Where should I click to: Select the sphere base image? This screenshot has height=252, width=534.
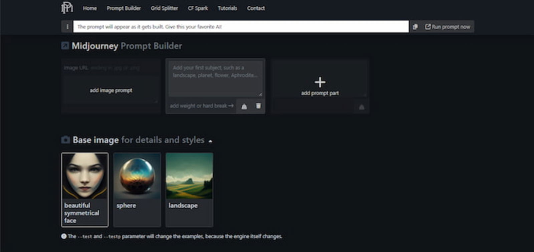point(137,190)
